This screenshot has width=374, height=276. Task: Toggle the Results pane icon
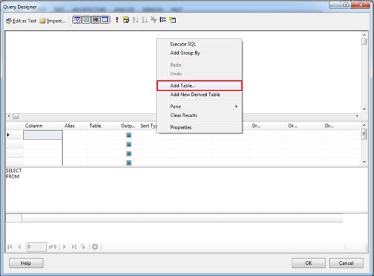point(105,20)
